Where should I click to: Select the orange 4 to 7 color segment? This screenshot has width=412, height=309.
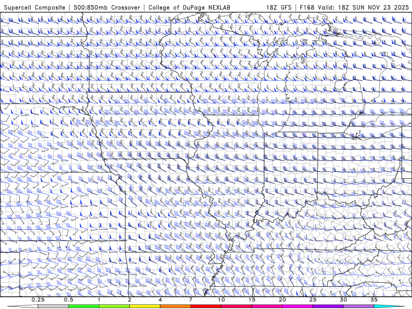point(175,306)
